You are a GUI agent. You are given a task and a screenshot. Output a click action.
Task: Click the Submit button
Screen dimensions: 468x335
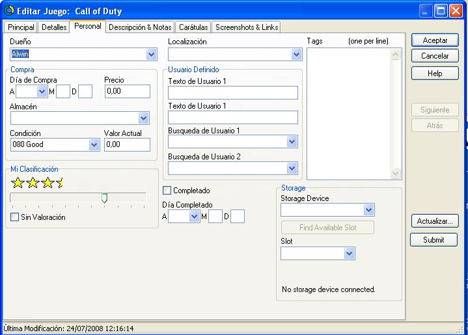tap(434, 240)
